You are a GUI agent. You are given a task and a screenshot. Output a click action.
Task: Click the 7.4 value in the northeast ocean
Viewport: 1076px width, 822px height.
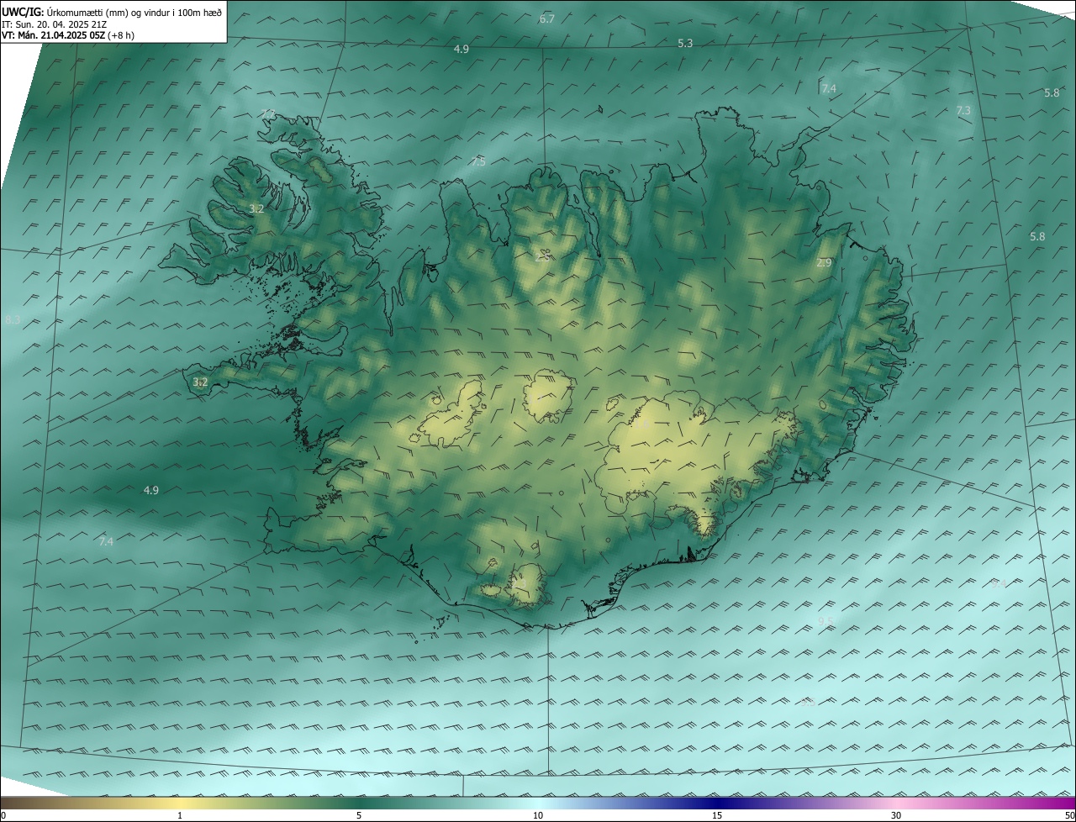pos(829,88)
